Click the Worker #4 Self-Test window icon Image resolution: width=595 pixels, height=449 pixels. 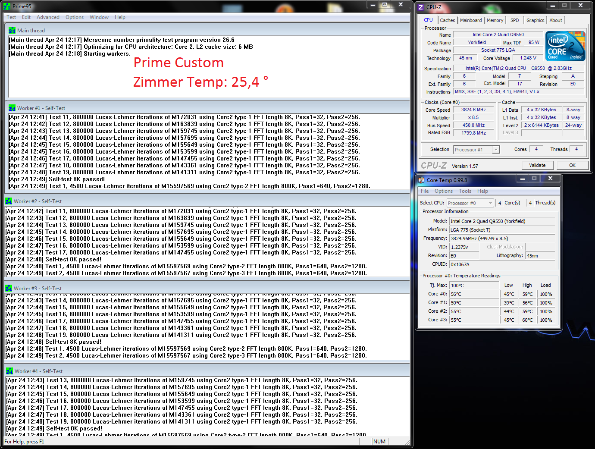tap(9, 371)
